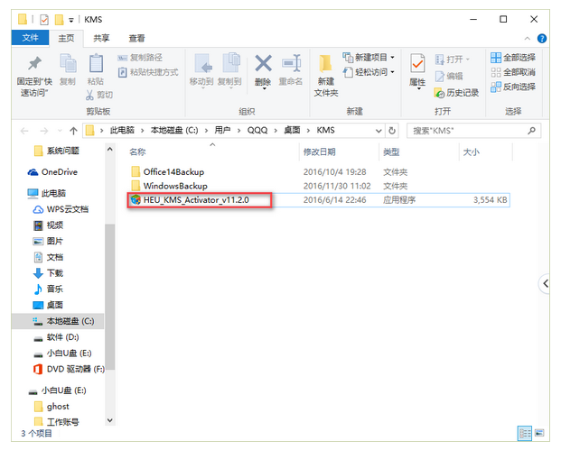
Task: Click the properties checkmark in the title bar quick access
Action: coord(44,20)
